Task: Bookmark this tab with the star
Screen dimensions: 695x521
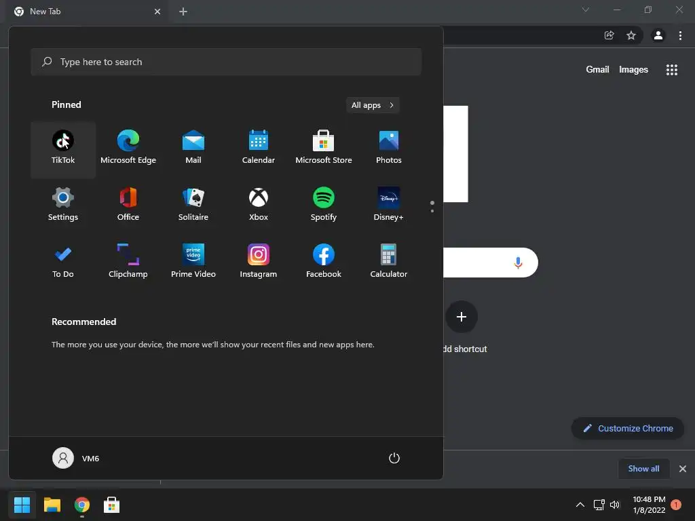Action: [x=631, y=35]
